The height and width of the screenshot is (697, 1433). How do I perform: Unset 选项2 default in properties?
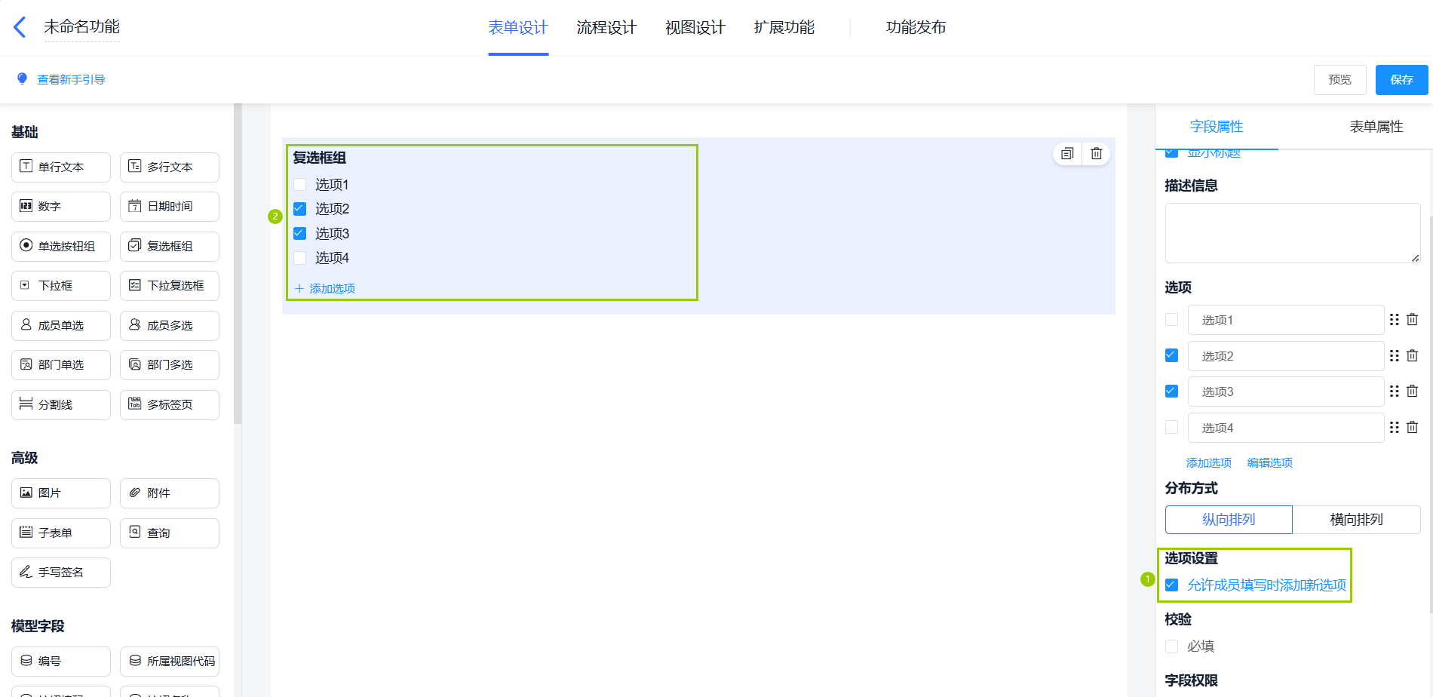[1172, 355]
